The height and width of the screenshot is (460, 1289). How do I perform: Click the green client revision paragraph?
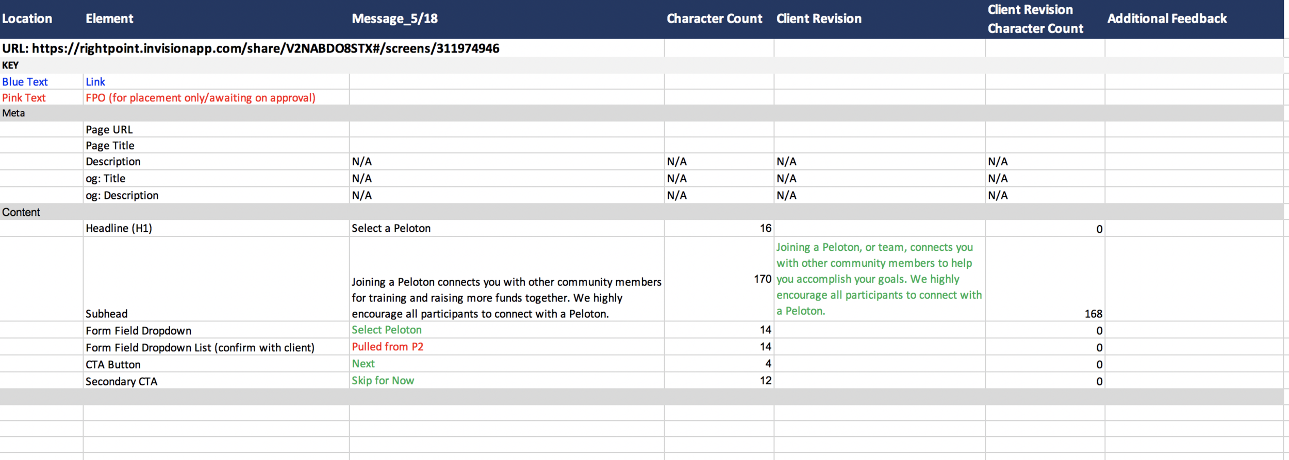pos(879,279)
